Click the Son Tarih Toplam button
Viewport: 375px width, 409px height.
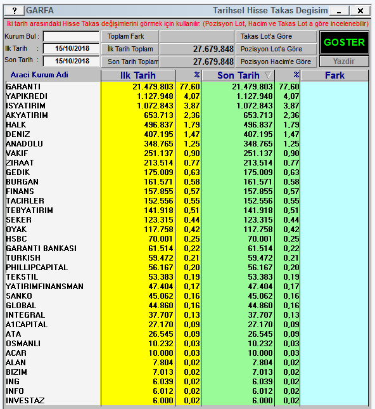(x=130, y=62)
